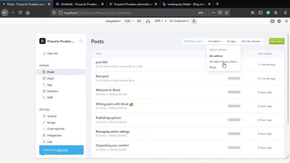Switch to the (Untitled) browser tab
The image size is (290, 163).
click(x=79, y=4)
